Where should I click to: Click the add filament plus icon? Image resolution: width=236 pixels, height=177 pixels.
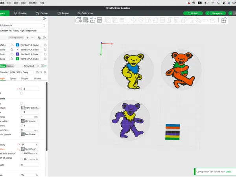pyautogui.click(x=28, y=38)
